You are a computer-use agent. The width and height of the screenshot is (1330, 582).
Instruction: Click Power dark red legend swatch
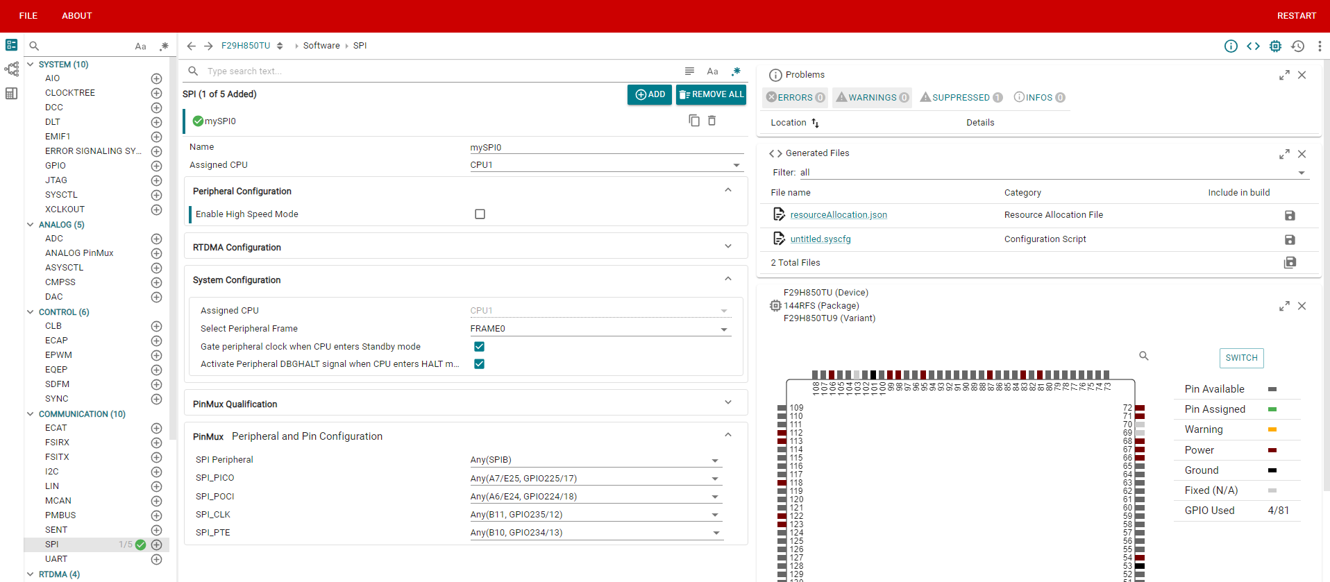click(1272, 450)
